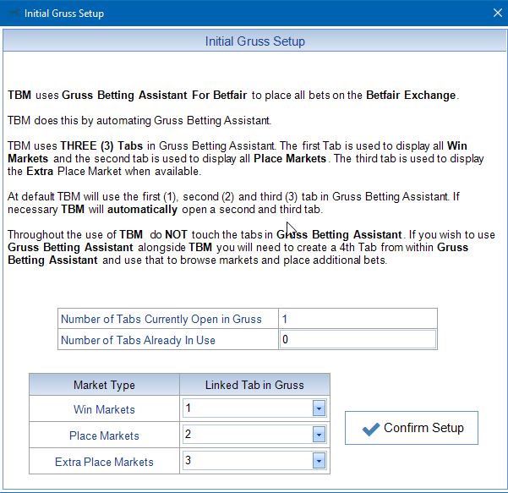Select the Place Markets row label
This screenshot has height=493, width=508.
[104, 436]
